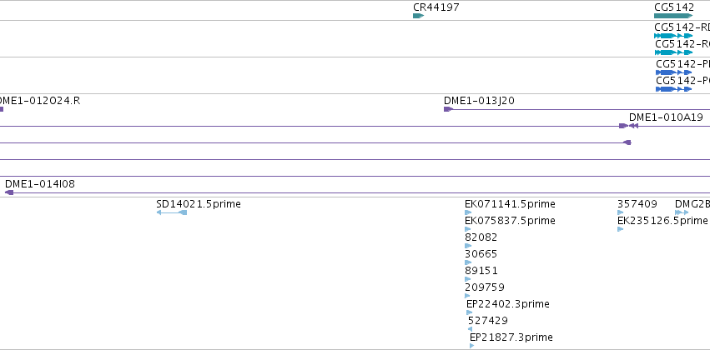Select the arrow glyph under 527429
This screenshot has height=350, width=710.
click(470, 329)
